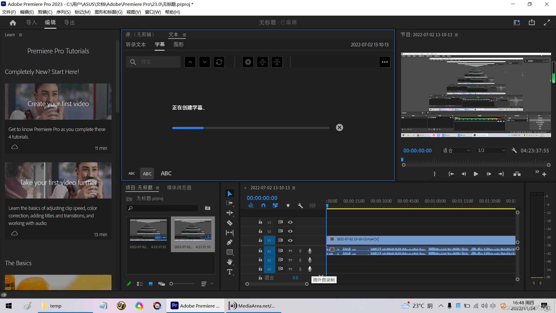
Task: Select the Pen tool
Action: pos(230,242)
